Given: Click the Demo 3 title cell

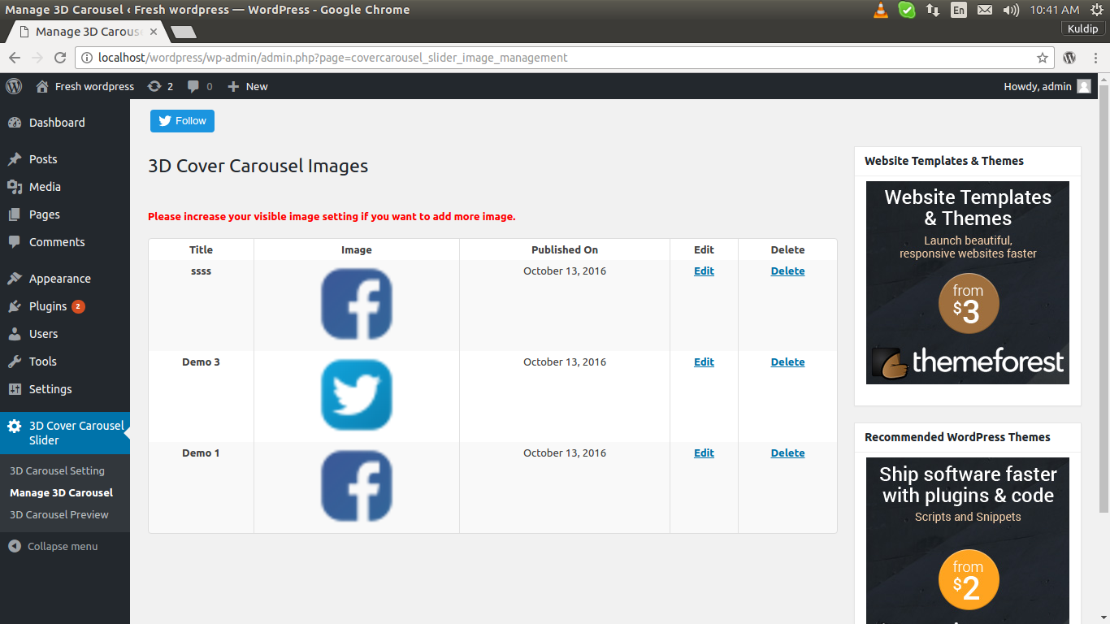Looking at the screenshot, I should pos(201,362).
